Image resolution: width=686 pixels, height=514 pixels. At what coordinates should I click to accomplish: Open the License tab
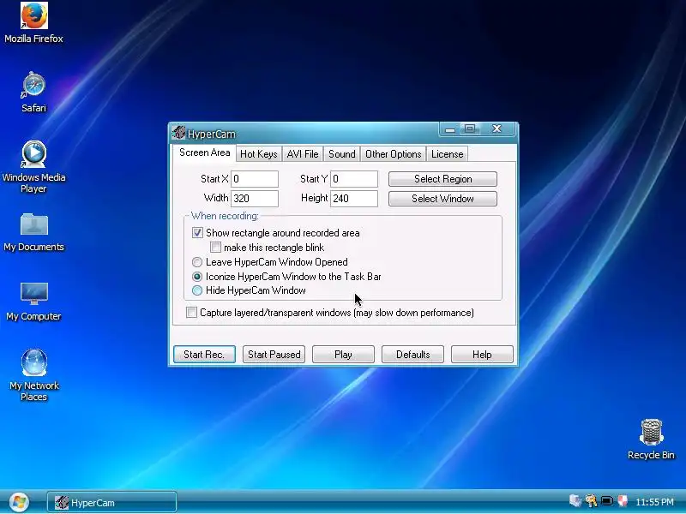pyautogui.click(x=447, y=154)
